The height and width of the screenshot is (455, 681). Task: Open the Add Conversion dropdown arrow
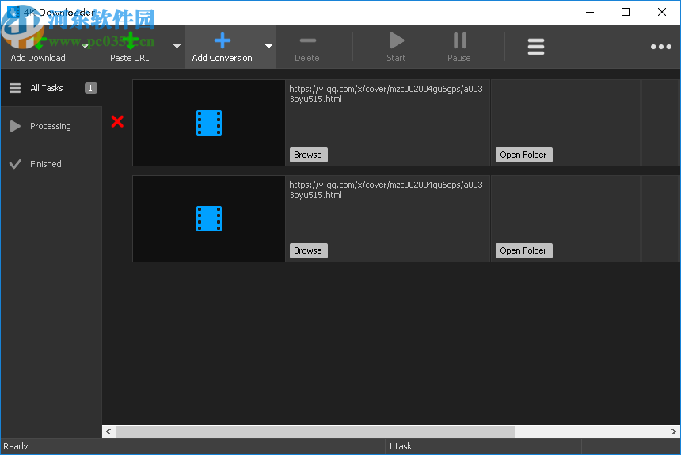(269, 46)
